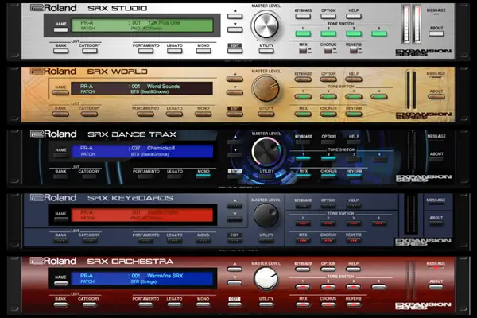477x318 pixels.
Task: Toggle MFX on SRX Studio
Action: tap(303, 51)
